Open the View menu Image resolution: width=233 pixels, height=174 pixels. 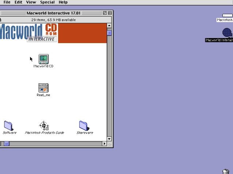pyautogui.click(x=31, y=2)
